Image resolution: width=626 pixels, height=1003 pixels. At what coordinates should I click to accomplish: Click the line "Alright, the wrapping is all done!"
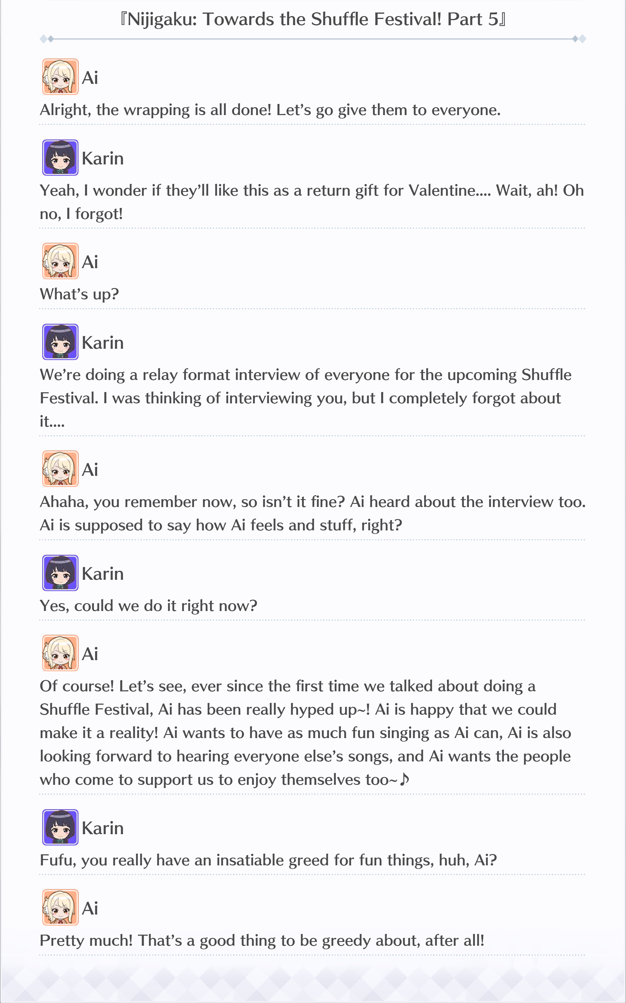tap(155, 110)
